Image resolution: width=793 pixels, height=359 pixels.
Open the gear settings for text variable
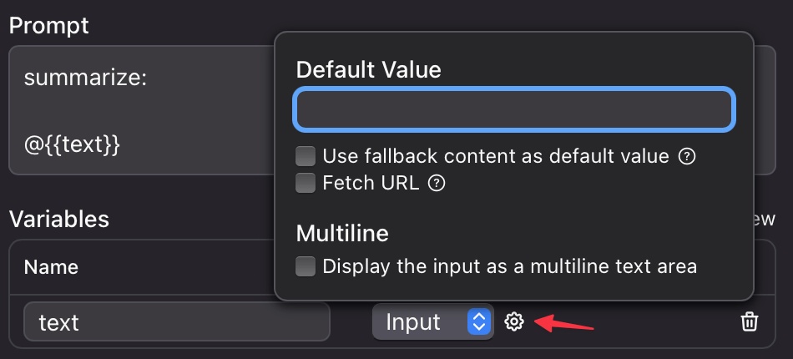coord(514,321)
